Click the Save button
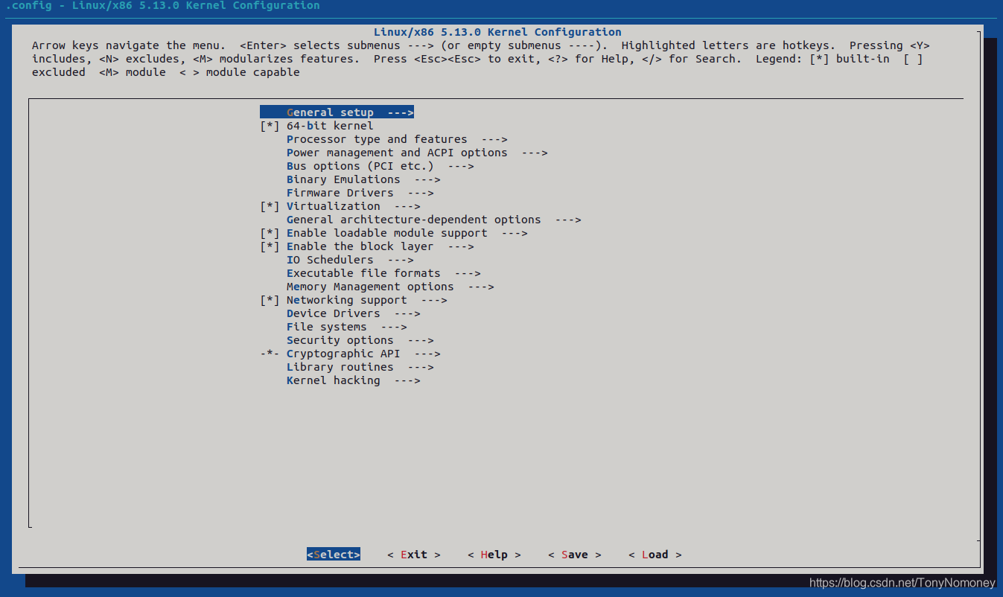The height and width of the screenshot is (597, 1003). pos(575,555)
